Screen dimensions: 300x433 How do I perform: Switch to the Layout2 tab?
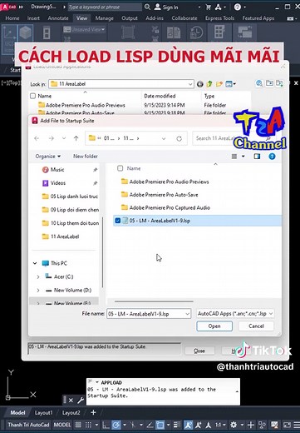pos(71,413)
